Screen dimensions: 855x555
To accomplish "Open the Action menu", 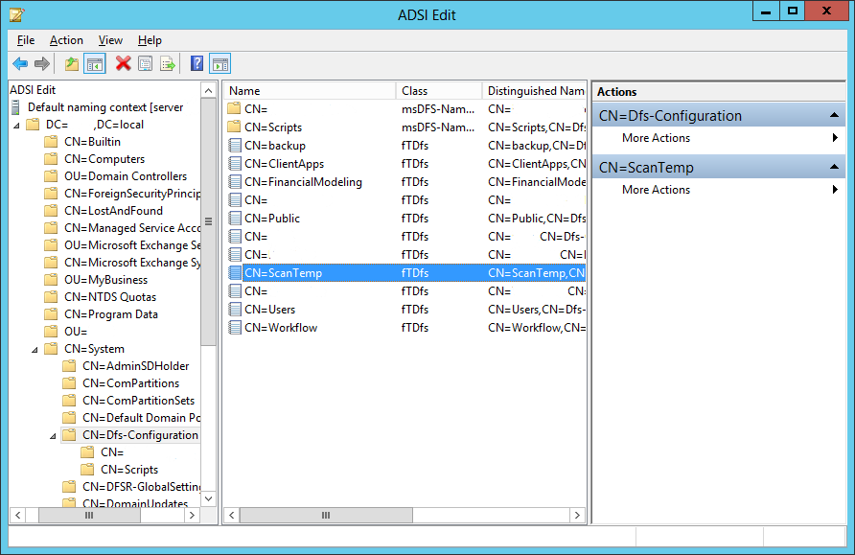I will (66, 40).
